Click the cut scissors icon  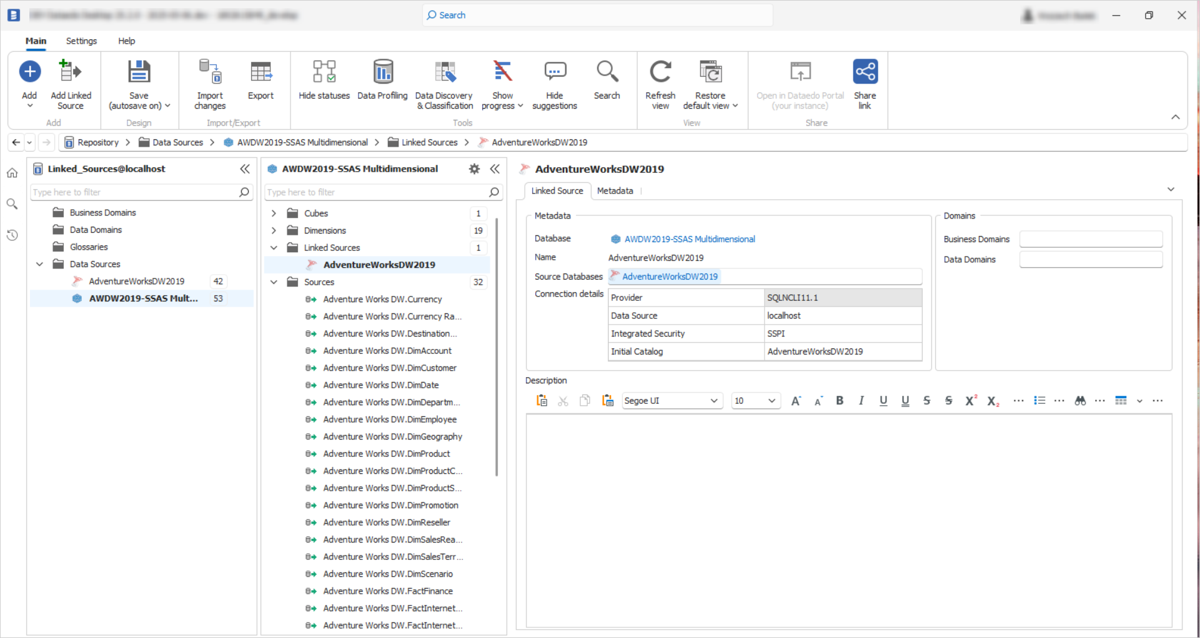coord(563,401)
